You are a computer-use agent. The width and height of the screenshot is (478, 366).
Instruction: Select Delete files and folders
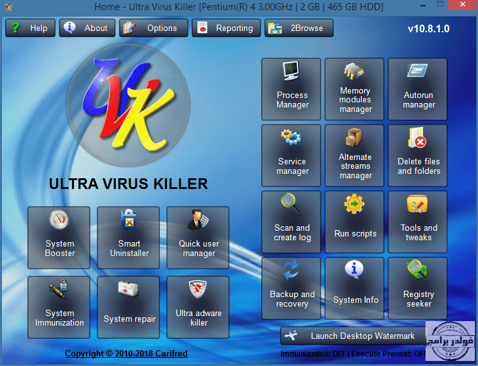[418, 156]
